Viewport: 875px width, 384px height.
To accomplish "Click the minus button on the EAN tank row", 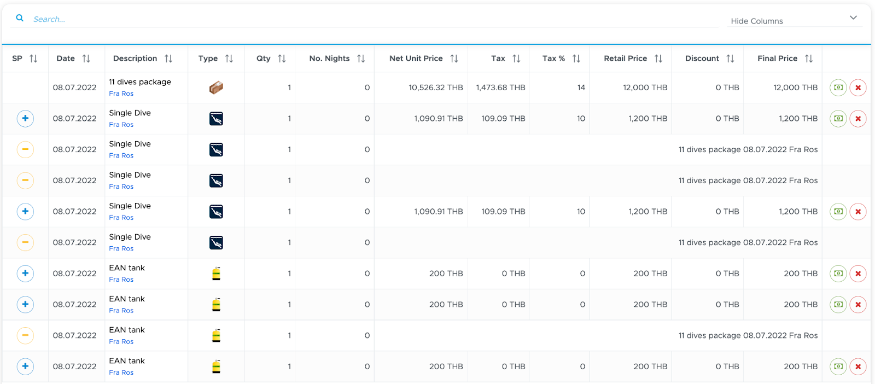I will pyautogui.click(x=25, y=335).
